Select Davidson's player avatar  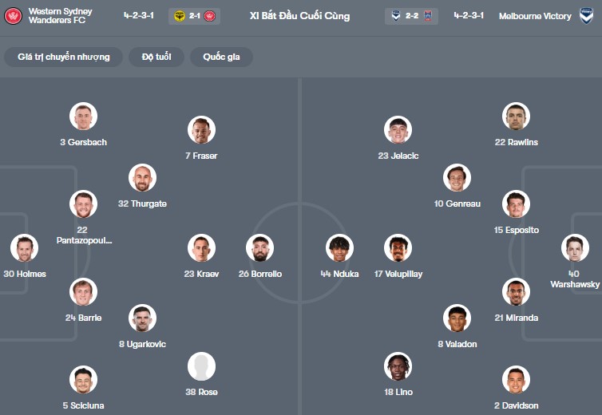coord(517,380)
